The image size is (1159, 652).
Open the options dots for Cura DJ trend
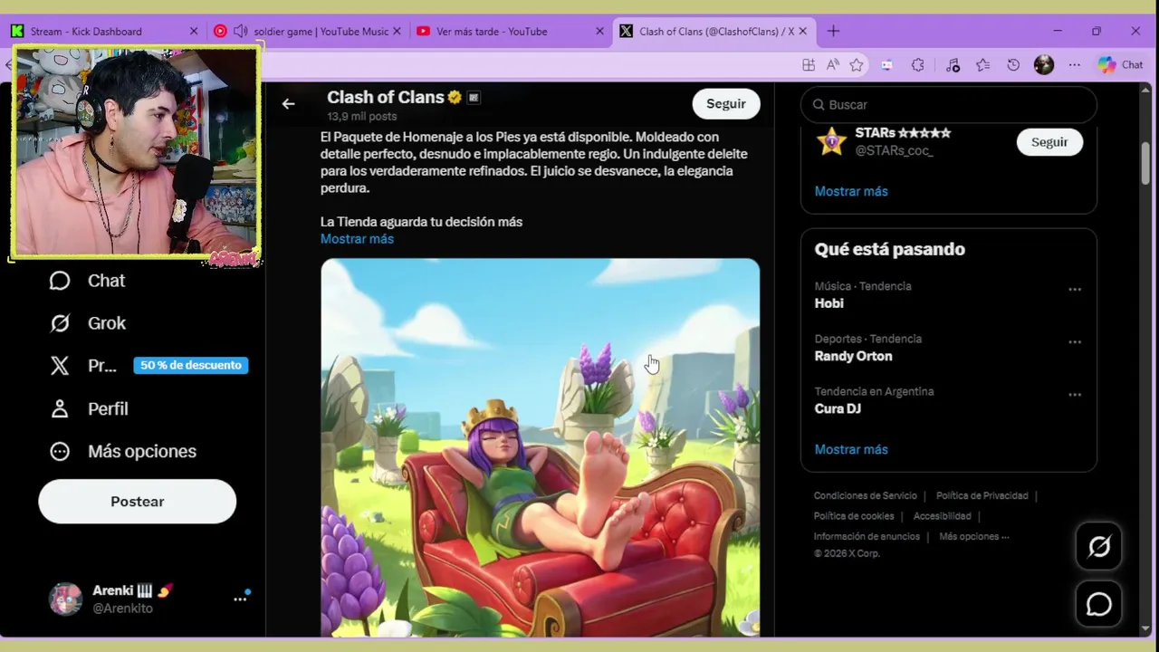coord(1075,395)
